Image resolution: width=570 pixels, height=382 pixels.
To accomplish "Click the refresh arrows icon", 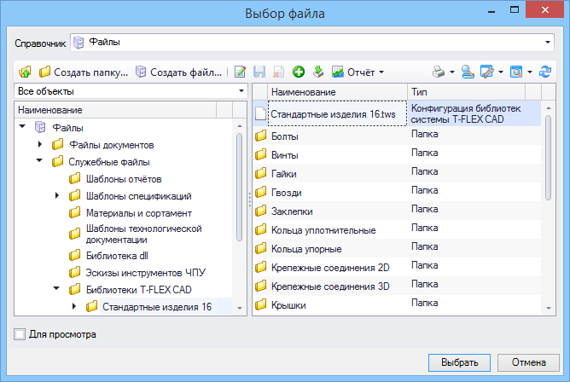I will coord(544,72).
